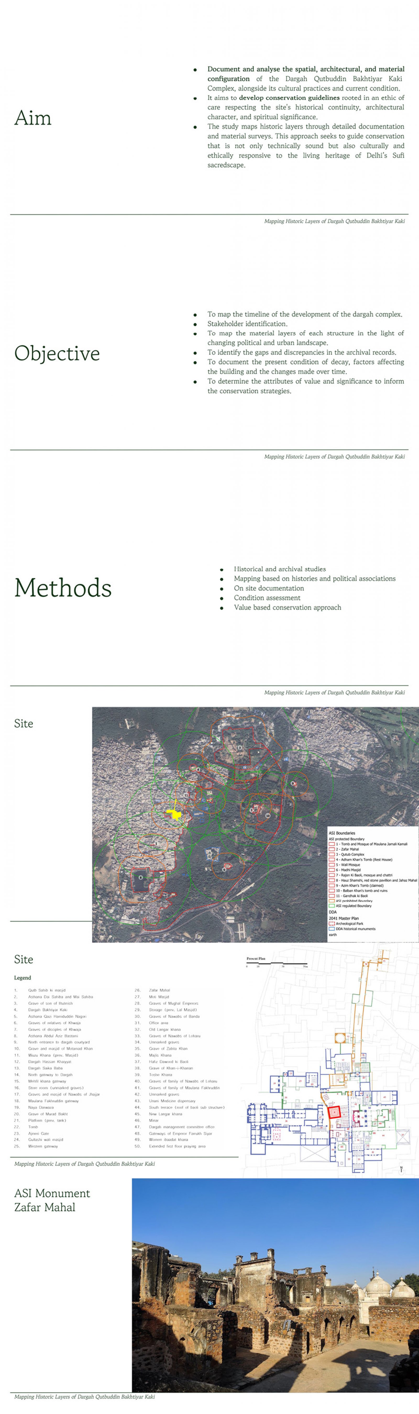Click legend row "Grave of Murad Bakht"
This screenshot has height=1414, width=419.
[x=48, y=1114]
